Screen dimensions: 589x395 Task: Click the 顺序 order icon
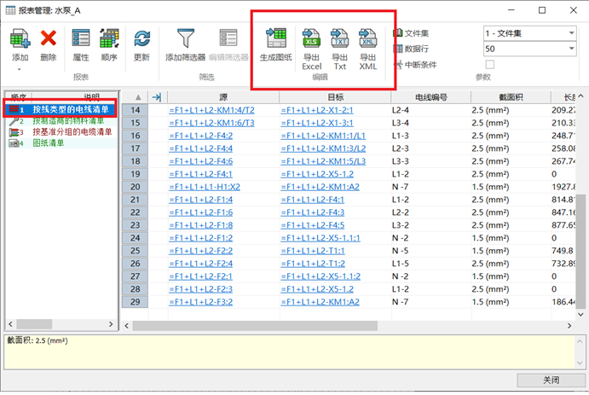coord(109,39)
